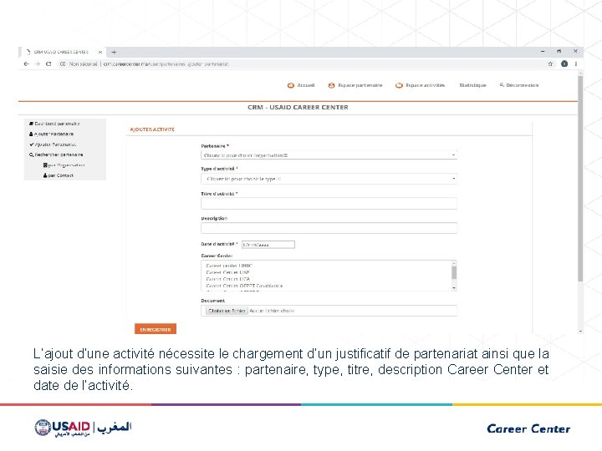Click the person icon beside par Contact
The width and height of the screenshot is (602, 451).
(45, 175)
